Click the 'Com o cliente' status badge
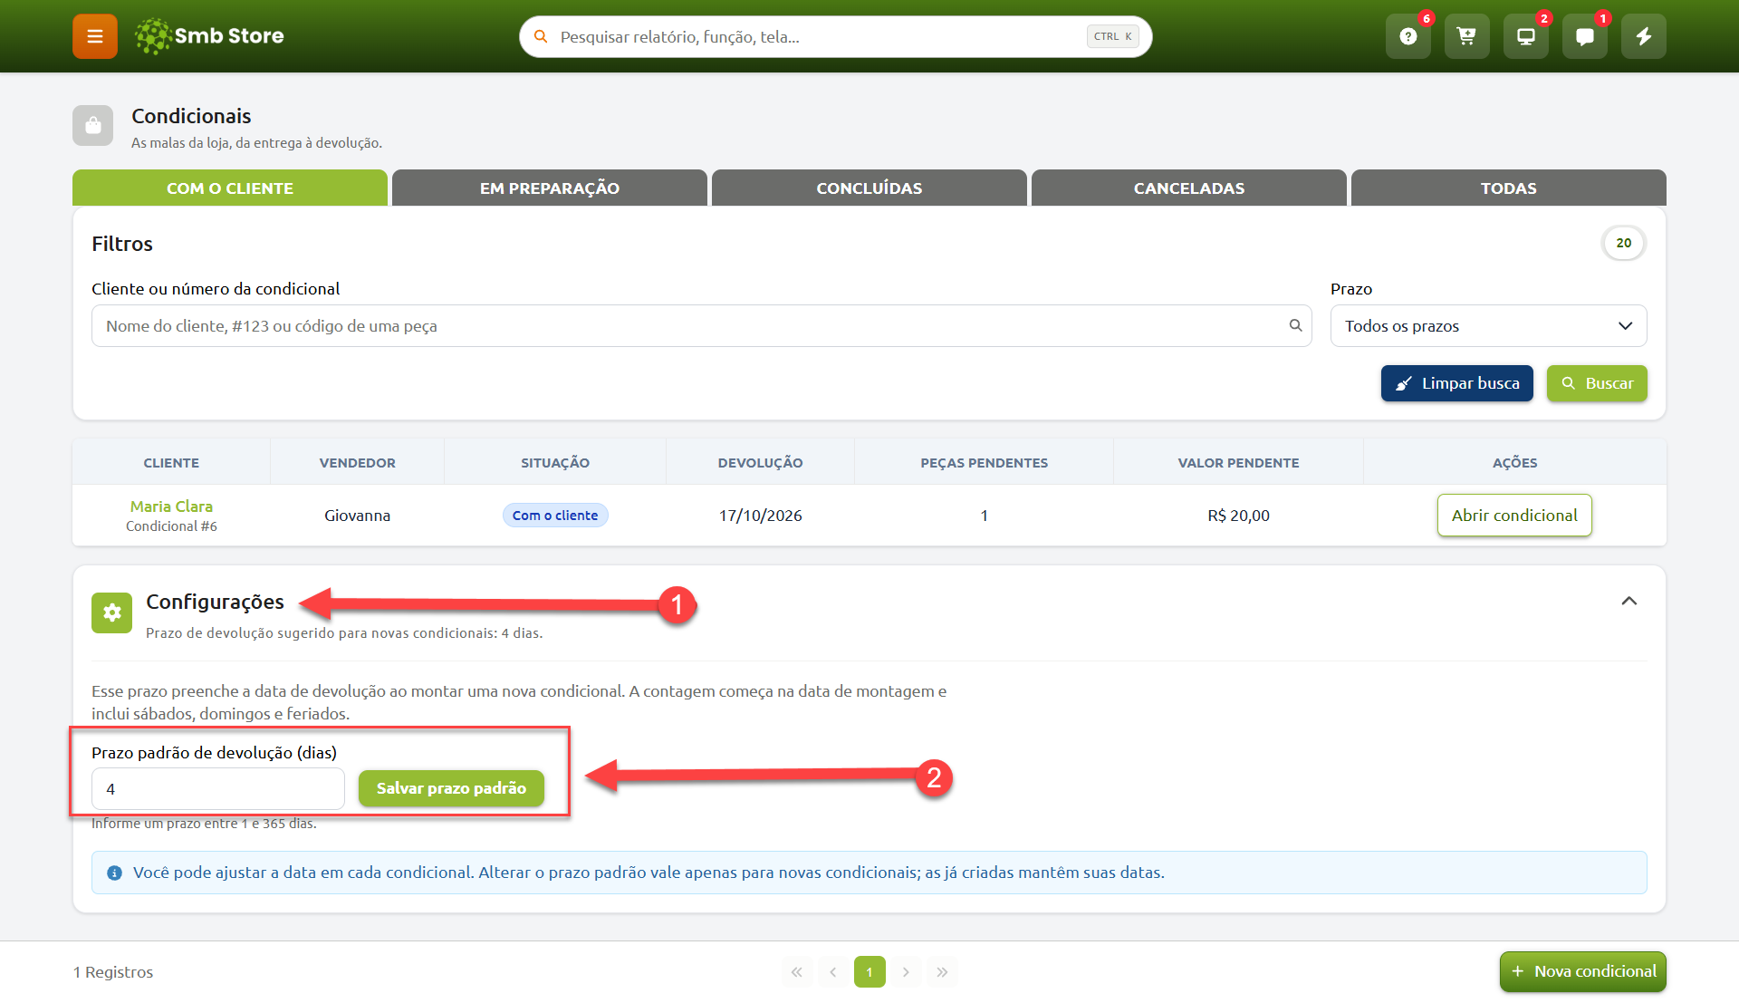Viewport: 1739px width, 1003px height. tap(555, 516)
